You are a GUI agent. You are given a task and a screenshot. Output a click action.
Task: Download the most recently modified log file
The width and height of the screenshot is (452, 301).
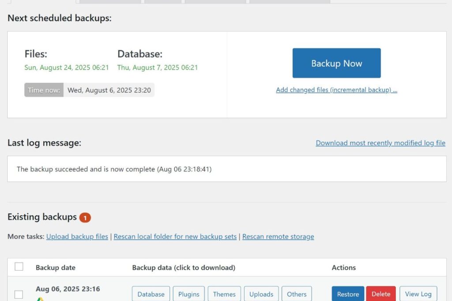380,143
